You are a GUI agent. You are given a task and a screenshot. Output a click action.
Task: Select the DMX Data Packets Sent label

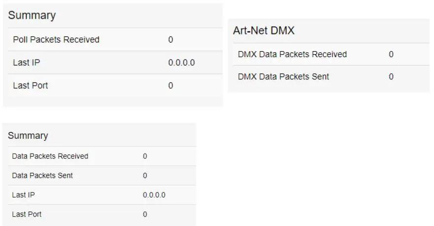[283, 77]
